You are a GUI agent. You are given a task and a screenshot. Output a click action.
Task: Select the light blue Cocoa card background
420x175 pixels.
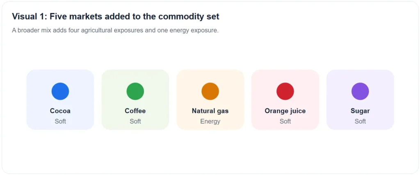pos(60,100)
